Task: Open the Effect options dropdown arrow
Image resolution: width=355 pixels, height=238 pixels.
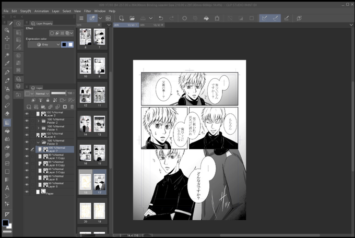Action: tap(72, 33)
